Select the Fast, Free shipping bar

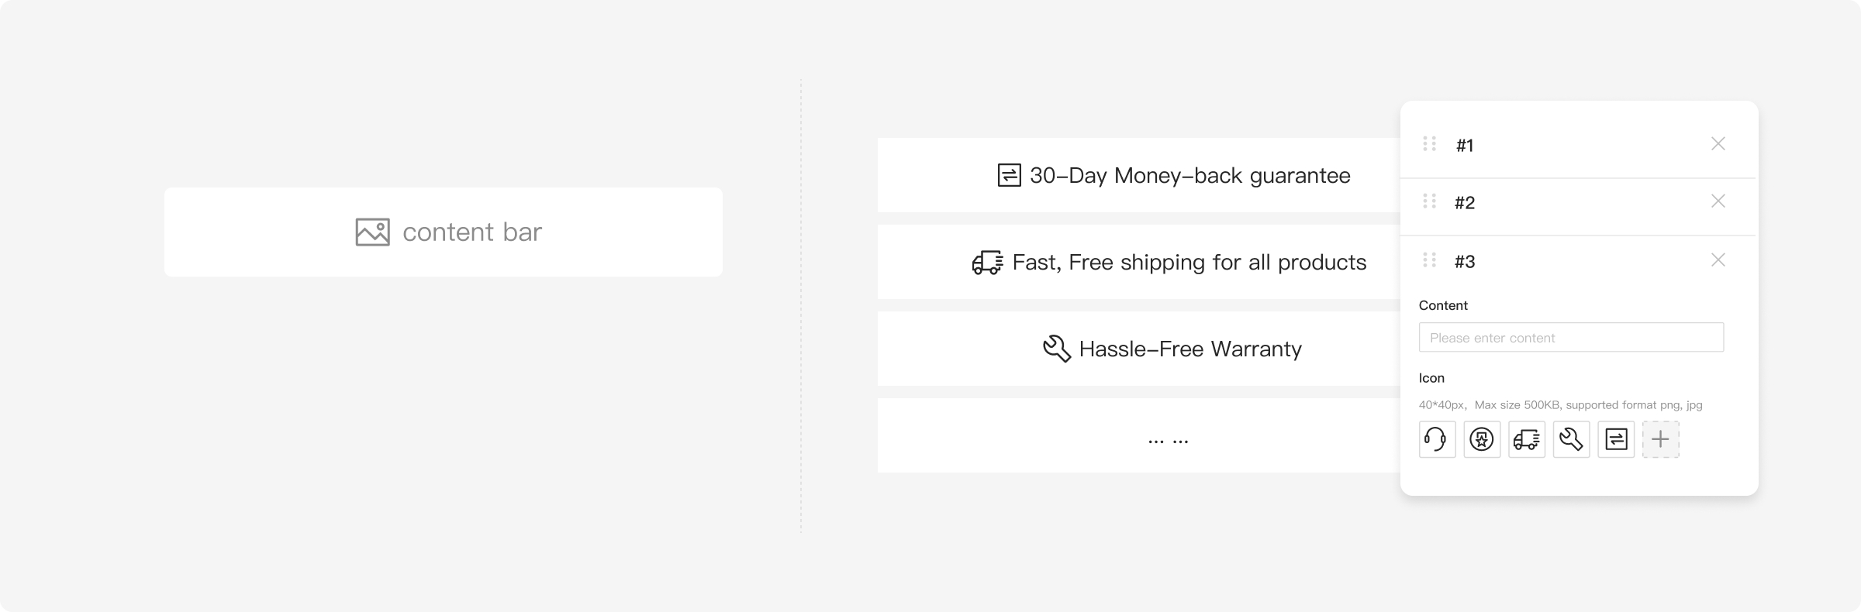[x=1139, y=262]
